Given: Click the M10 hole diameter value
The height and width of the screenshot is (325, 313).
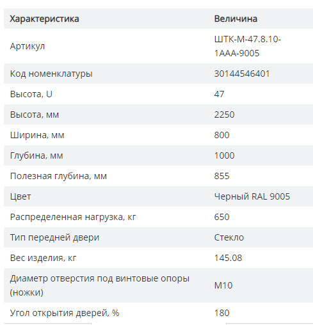Looking at the screenshot, I should (x=223, y=285).
